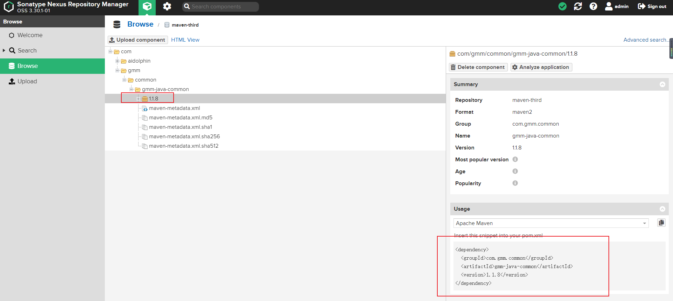The image size is (673, 301).
Task: Open Welcome in the sidebar
Action: [x=53, y=35]
